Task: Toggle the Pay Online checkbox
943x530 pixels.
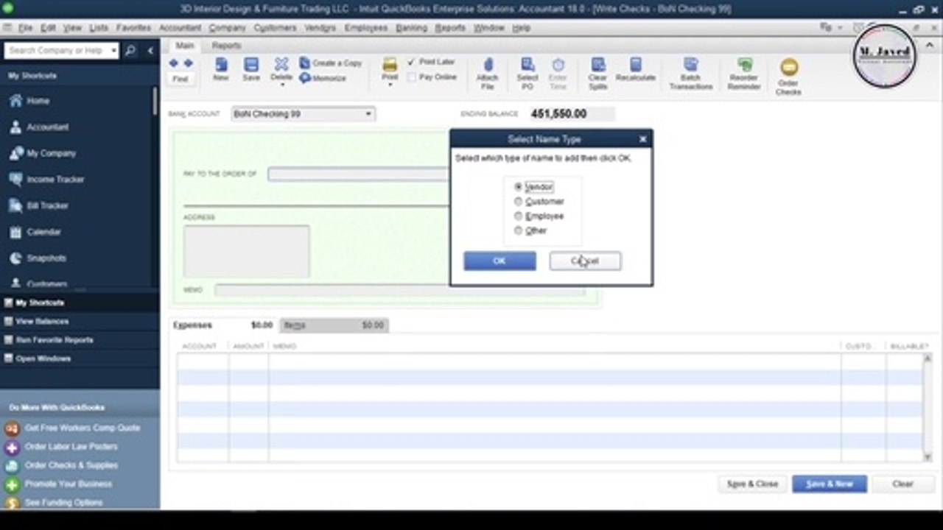Action: click(411, 77)
